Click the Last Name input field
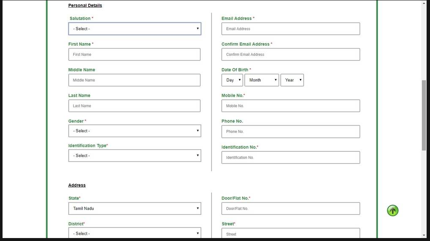 (x=134, y=106)
